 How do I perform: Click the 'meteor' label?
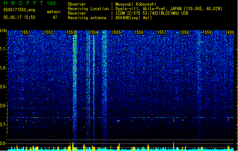tap(54, 12)
